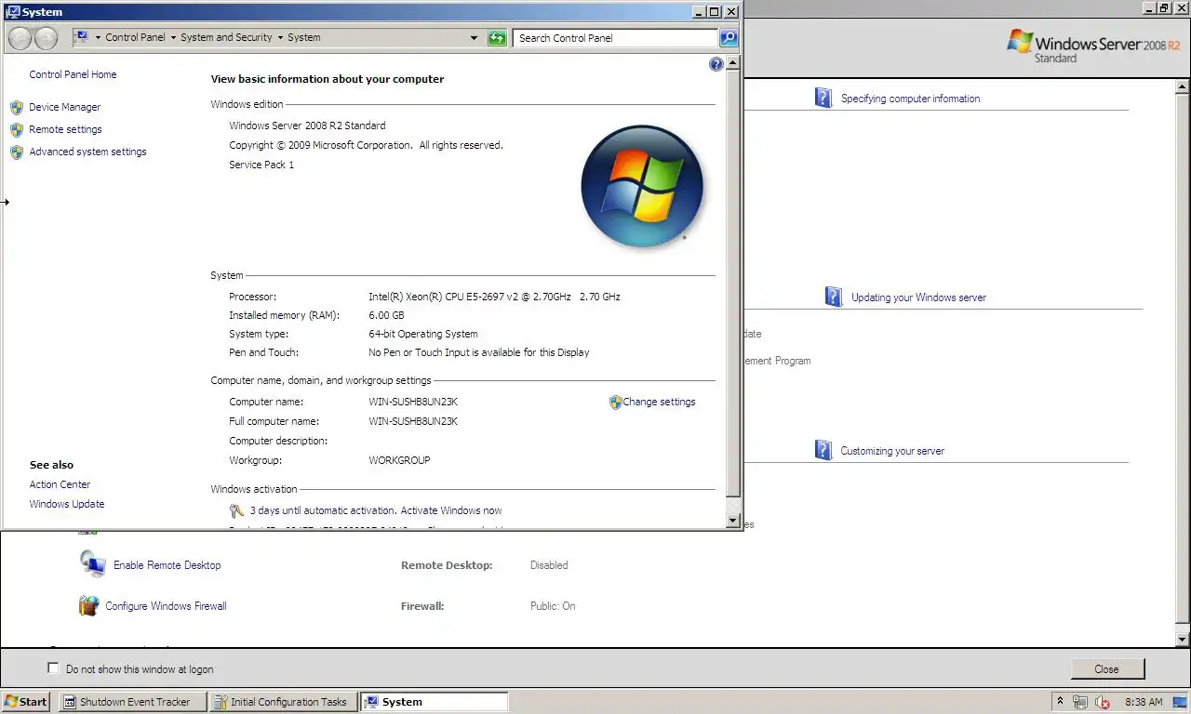Click the System window scrollbar up arrow
1191x714 pixels.
click(733, 63)
